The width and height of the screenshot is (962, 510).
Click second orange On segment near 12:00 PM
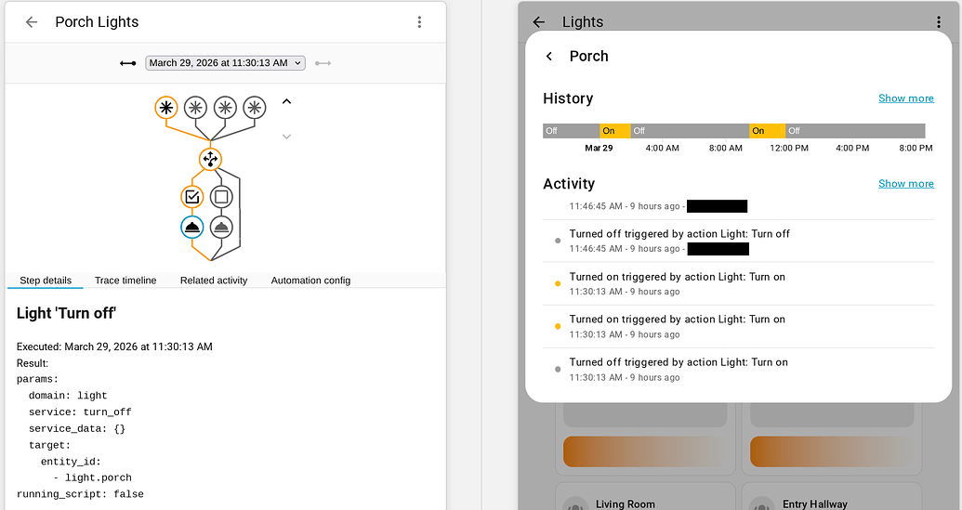pyautogui.click(x=767, y=131)
